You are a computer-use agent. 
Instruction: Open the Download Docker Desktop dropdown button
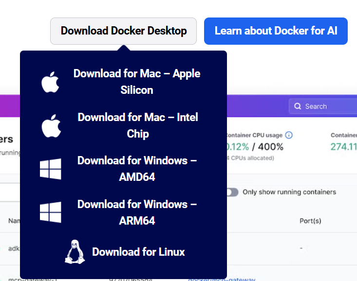pos(123,31)
